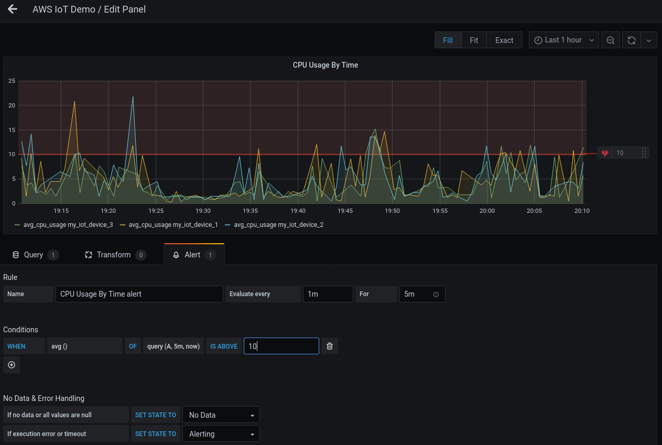This screenshot has width=662, height=445.
Task: Open the Alerting state dropdown
Action: 221,433
